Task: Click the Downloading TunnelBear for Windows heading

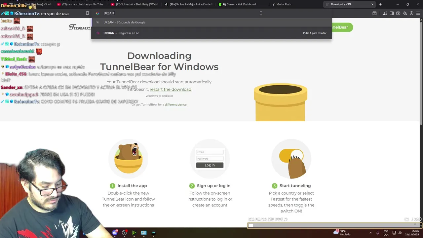Action: 159,61
